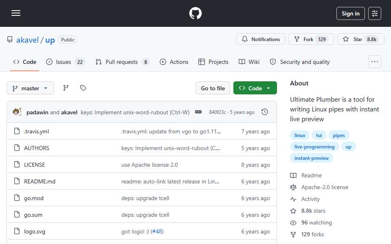Open the 'got logo! :)' commit message
391x244 pixels.
[135, 231]
